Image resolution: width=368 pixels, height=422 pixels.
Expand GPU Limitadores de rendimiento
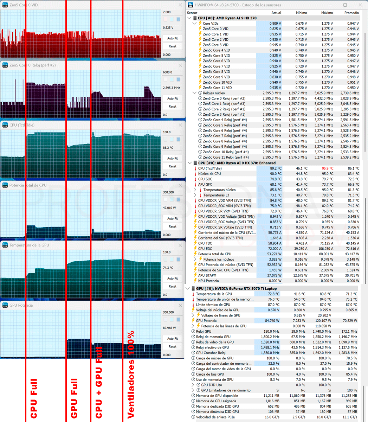click(193, 390)
